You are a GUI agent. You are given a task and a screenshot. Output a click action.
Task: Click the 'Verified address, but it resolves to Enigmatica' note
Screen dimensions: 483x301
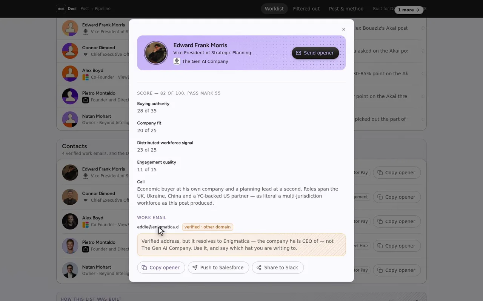[x=241, y=245]
